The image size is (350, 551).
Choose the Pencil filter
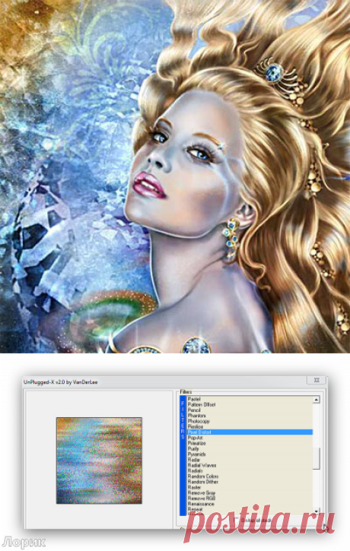coord(194,410)
